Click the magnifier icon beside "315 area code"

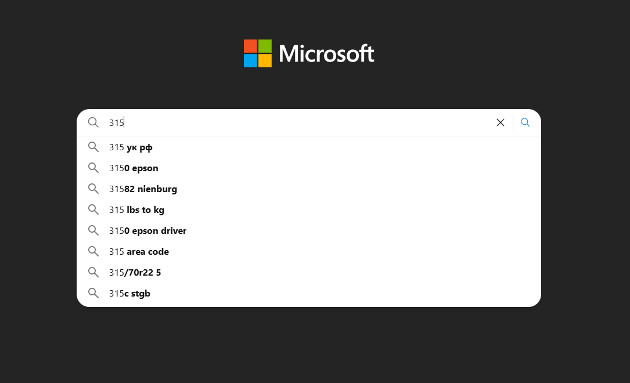[93, 252]
